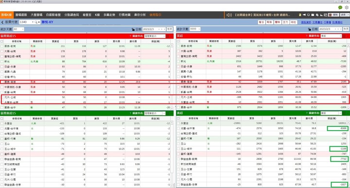Open the 庫存分析 tab
350x188 pixels.
140,15
